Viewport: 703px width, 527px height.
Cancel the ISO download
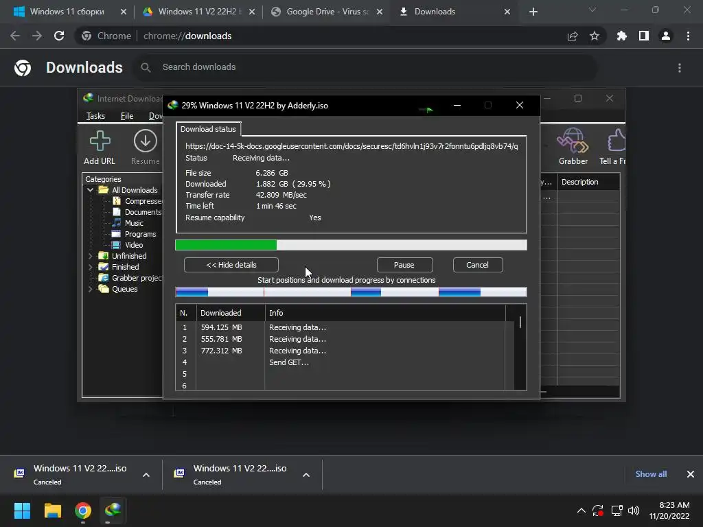click(x=478, y=265)
